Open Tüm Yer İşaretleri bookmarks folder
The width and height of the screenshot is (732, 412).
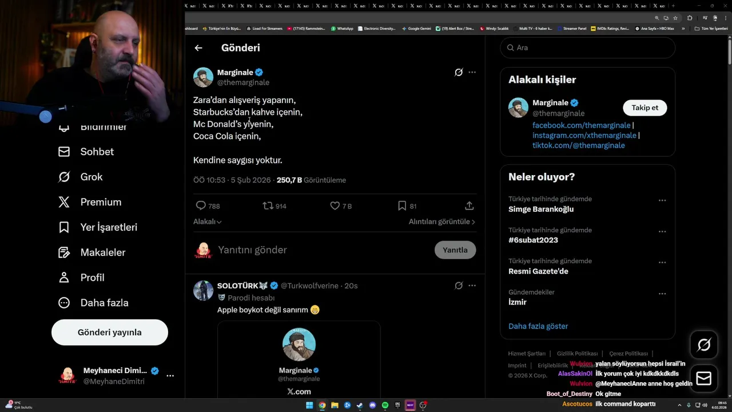pos(711,28)
